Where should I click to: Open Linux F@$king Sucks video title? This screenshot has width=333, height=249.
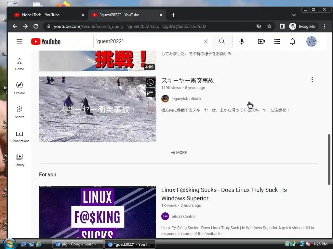pyautogui.click(x=224, y=194)
